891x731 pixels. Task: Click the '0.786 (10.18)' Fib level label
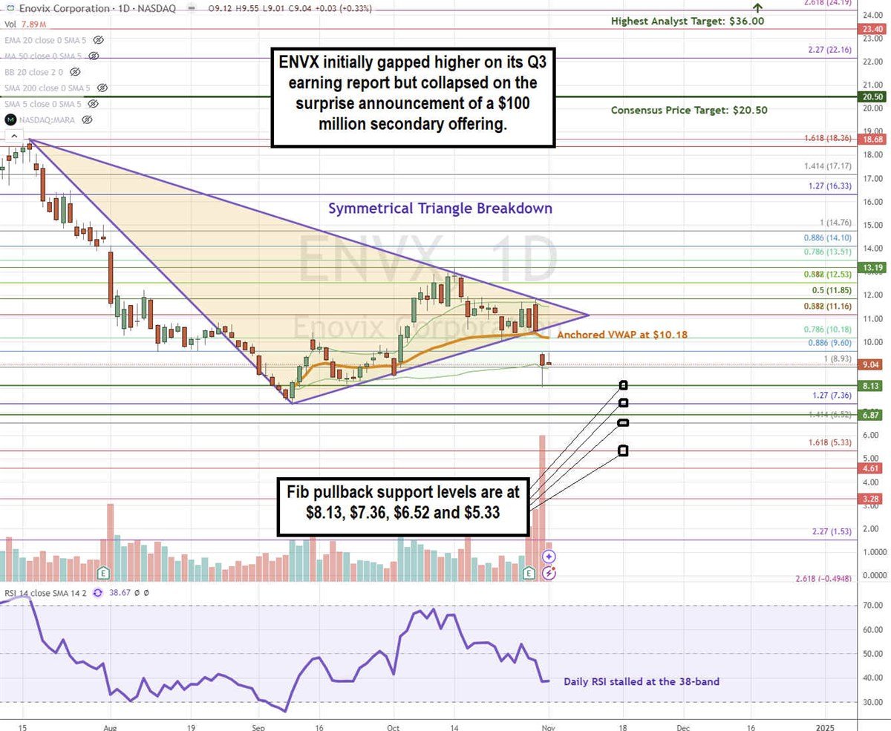click(828, 329)
